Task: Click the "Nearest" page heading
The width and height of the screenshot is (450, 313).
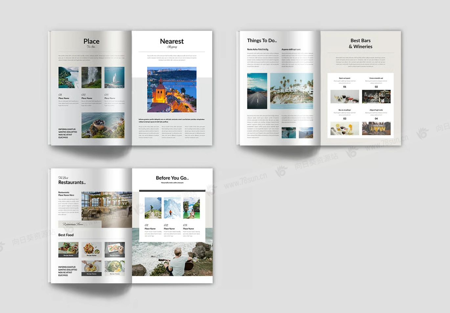Action: (172, 41)
